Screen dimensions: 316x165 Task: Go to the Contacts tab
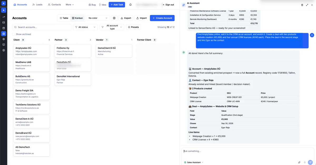55,4
